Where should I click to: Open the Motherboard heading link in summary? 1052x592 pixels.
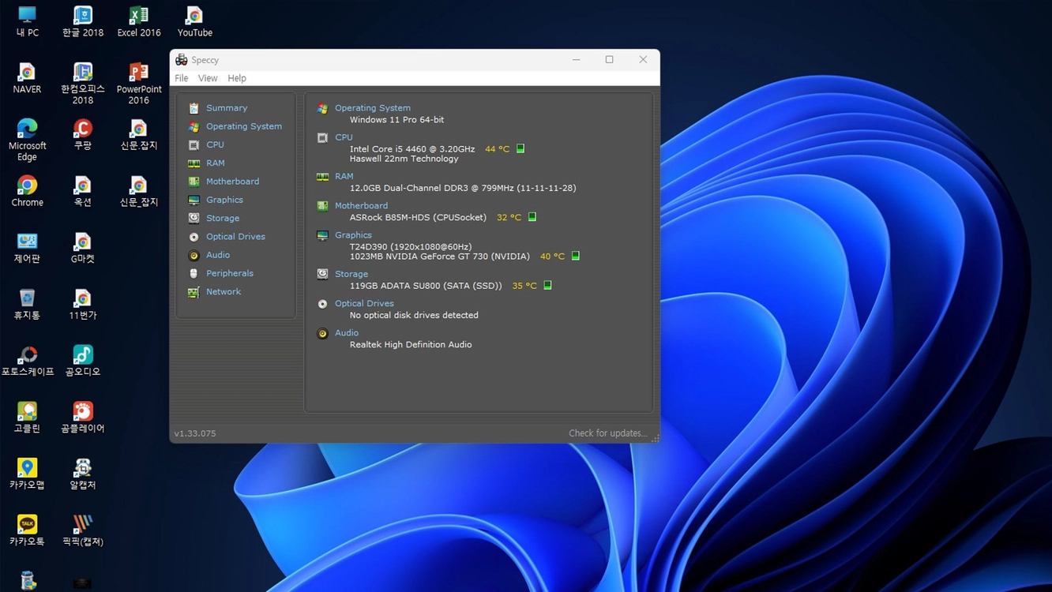tap(361, 206)
